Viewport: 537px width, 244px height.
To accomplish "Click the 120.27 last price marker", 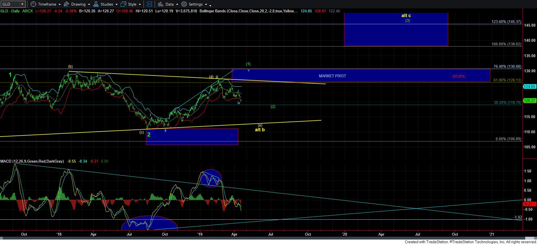I will 530,100.
